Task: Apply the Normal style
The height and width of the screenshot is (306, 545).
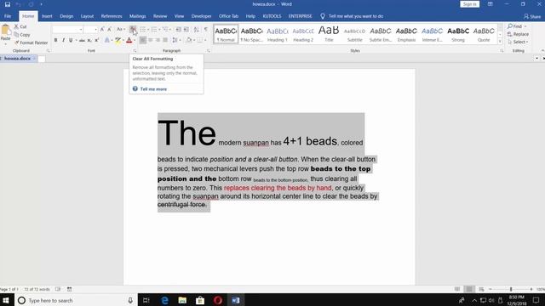Action: (226, 34)
